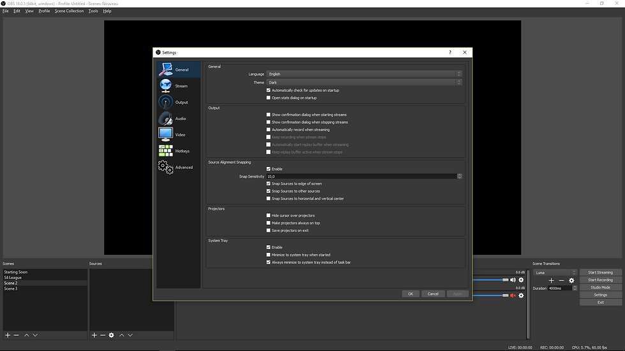This screenshot has width=625, height=351.
Task: Open Hotkeys settings keyboard icon
Action: 165,151
